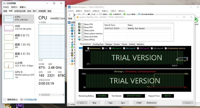
Task: Expand the speaker tree node arrow
Action: 69,39
